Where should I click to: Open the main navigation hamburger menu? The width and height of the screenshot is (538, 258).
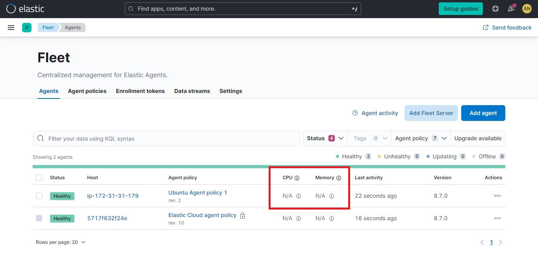point(11,27)
